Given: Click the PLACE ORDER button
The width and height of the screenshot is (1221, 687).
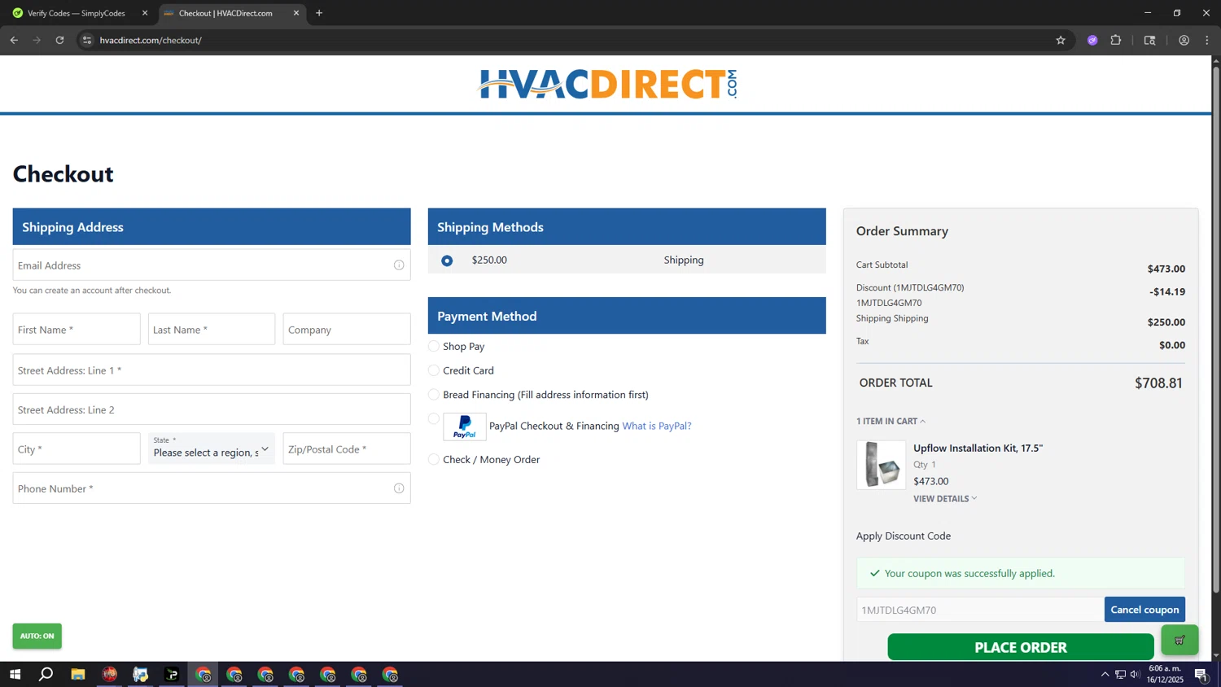Looking at the screenshot, I should (x=1021, y=647).
